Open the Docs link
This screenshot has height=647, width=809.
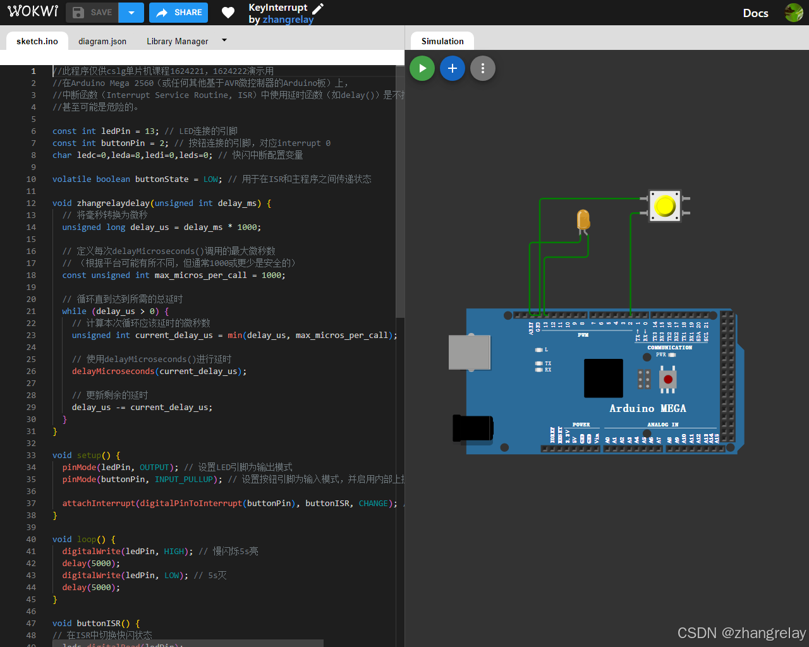[x=755, y=13]
